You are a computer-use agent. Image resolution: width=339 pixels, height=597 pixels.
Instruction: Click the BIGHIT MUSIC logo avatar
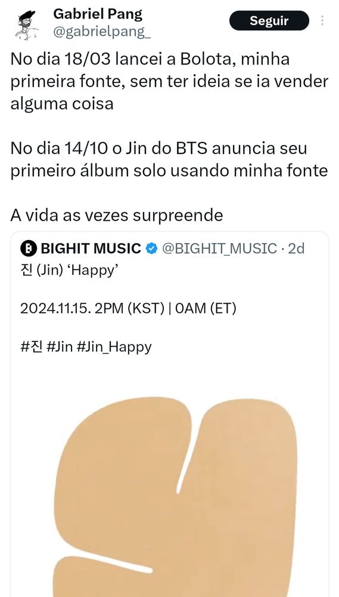point(29,248)
